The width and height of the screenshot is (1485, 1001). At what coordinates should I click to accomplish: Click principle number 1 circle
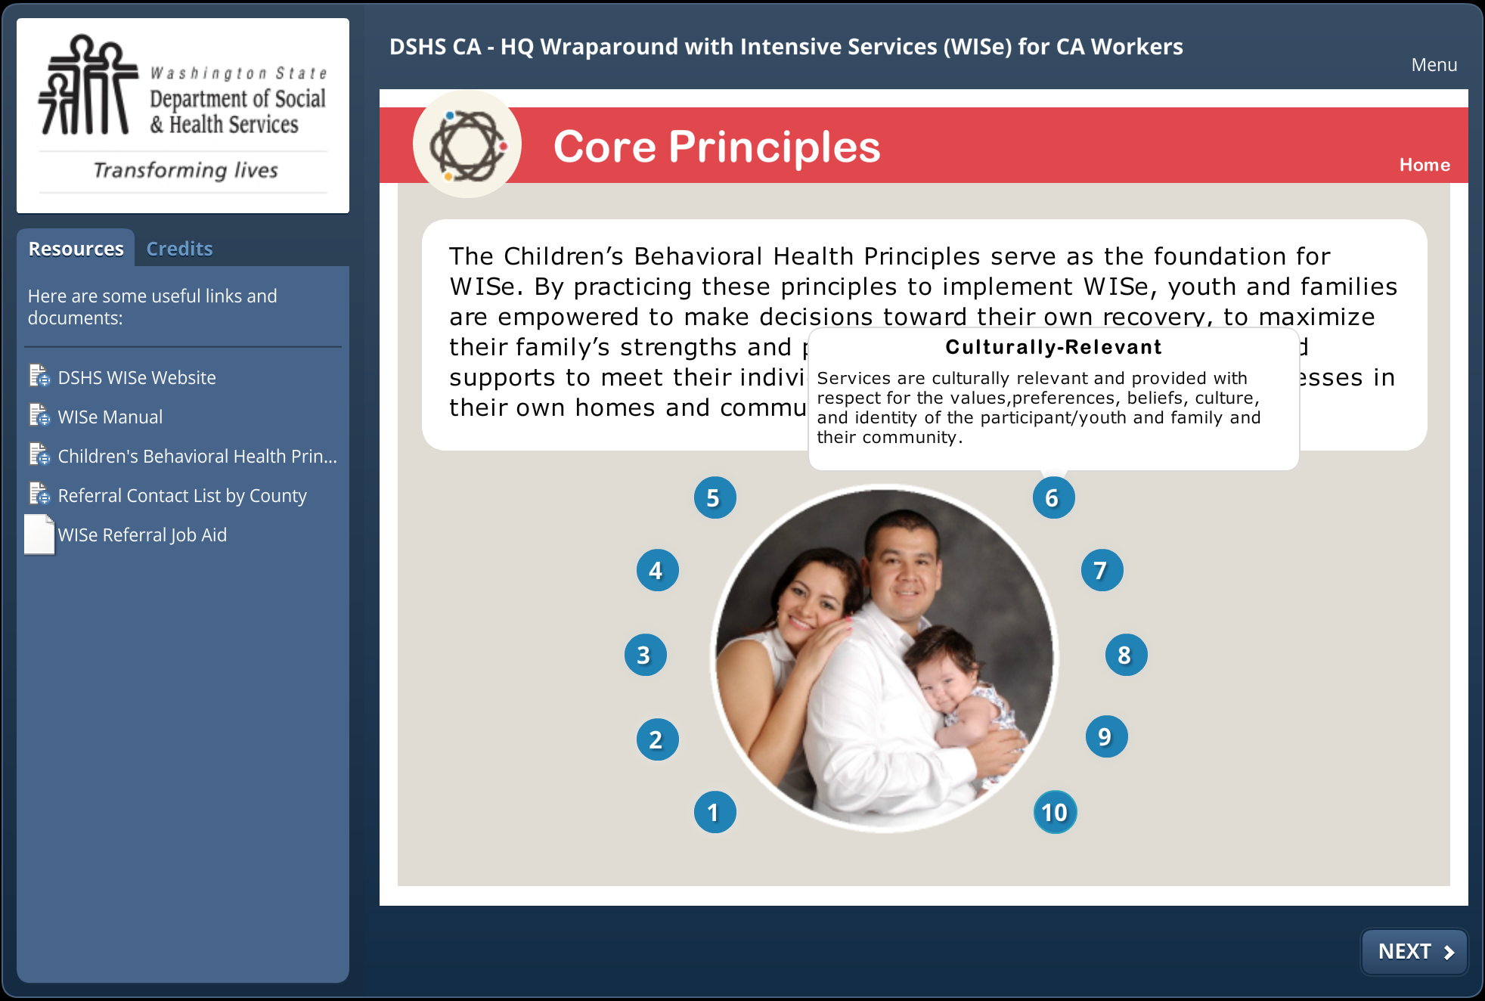tap(715, 812)
